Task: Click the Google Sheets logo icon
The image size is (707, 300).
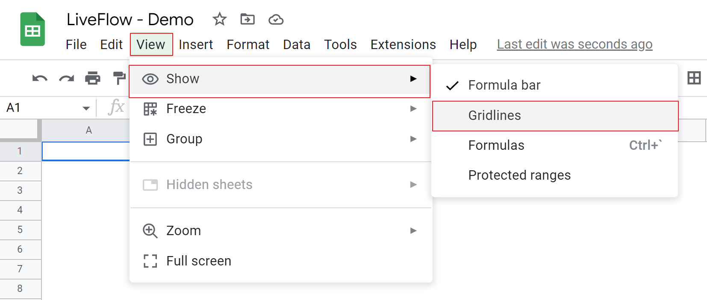Action: (x=32, y=29)
